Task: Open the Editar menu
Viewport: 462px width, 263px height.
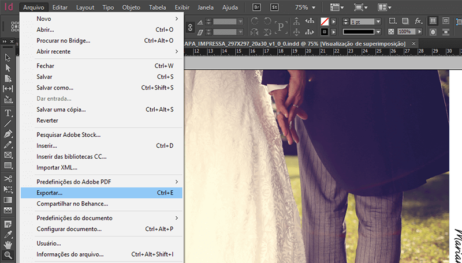Action: (59, 8)
